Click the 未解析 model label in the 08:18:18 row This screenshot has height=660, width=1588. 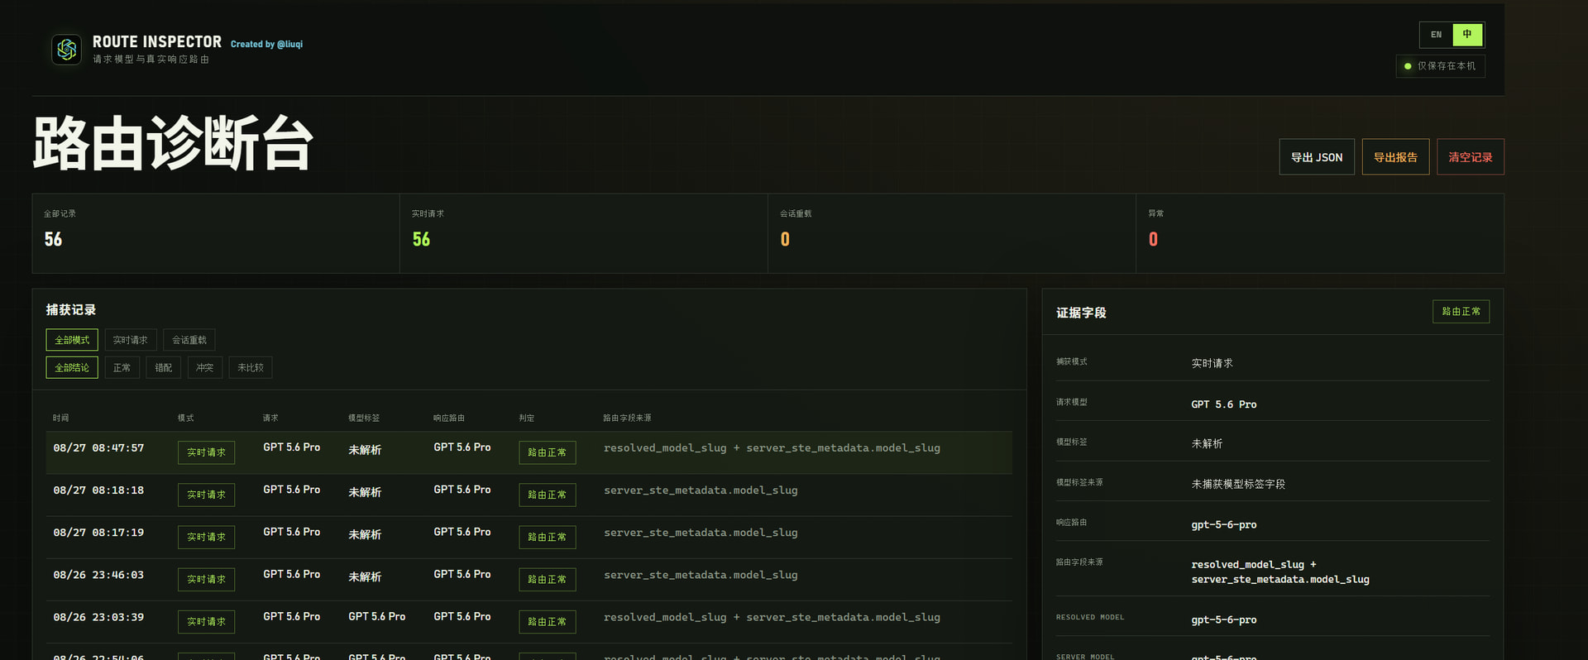tap(365, 492)
